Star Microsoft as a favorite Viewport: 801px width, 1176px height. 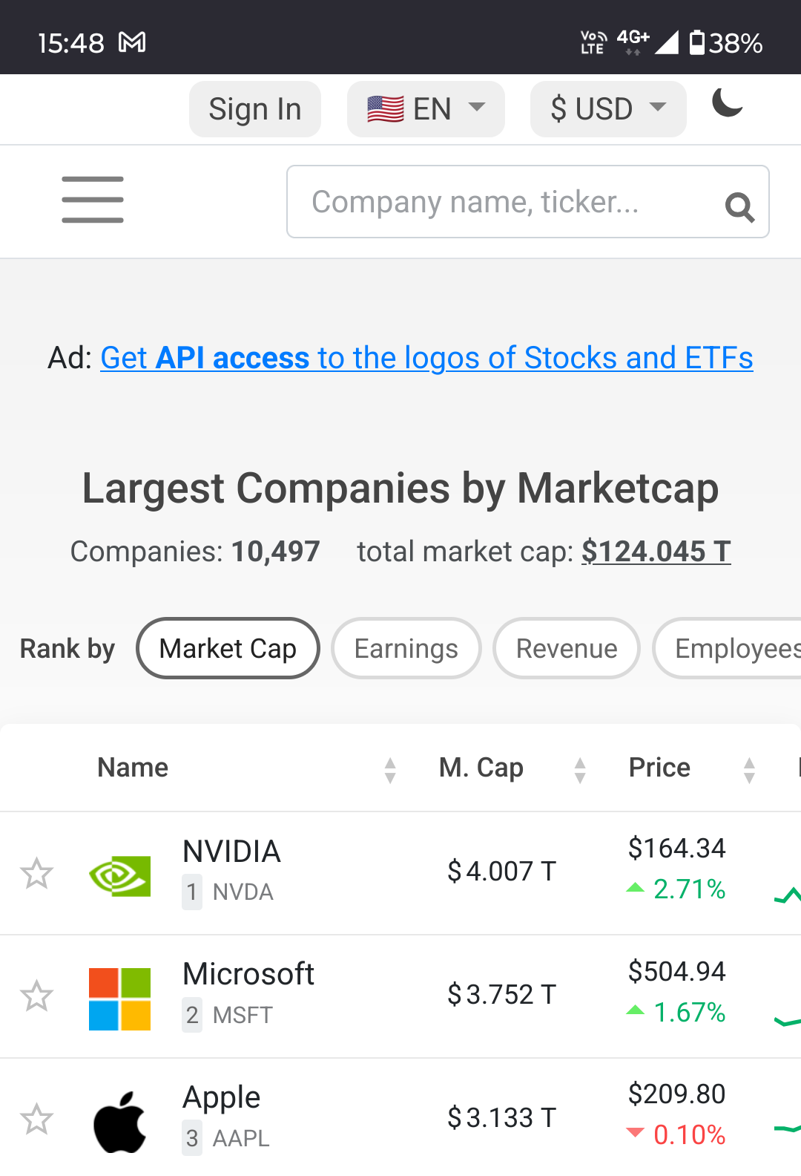point(36,996)
